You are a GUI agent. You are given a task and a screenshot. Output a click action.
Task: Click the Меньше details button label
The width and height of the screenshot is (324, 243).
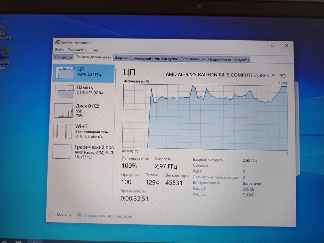(64, 215)
